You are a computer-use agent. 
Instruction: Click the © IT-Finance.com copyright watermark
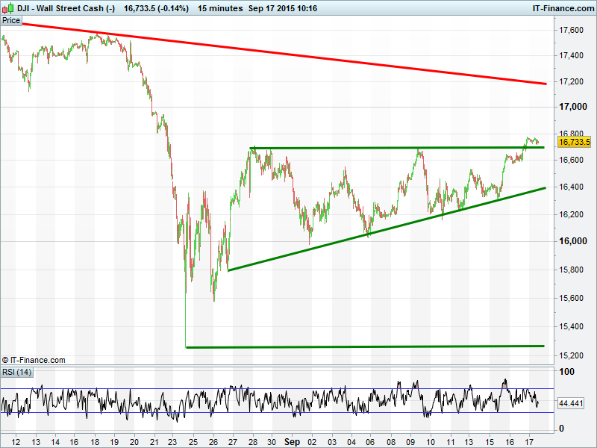pyautogui.click(x=34, y=360)
